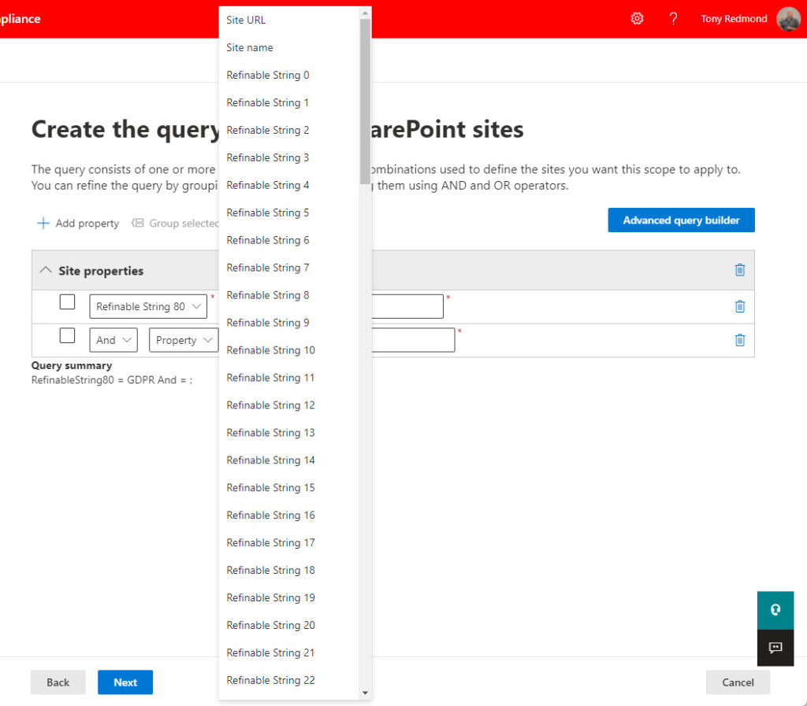Open the And operator dropdown

[x=113, y=340]
